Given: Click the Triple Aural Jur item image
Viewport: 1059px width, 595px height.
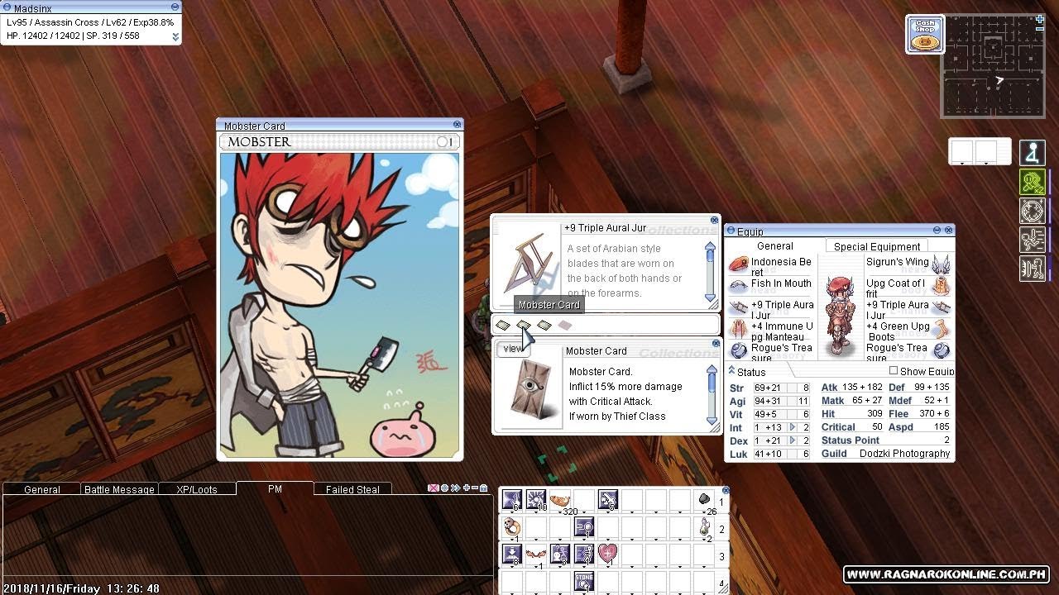Looking at the screenshot, I should pyautogui.click(x=530, y=264).
